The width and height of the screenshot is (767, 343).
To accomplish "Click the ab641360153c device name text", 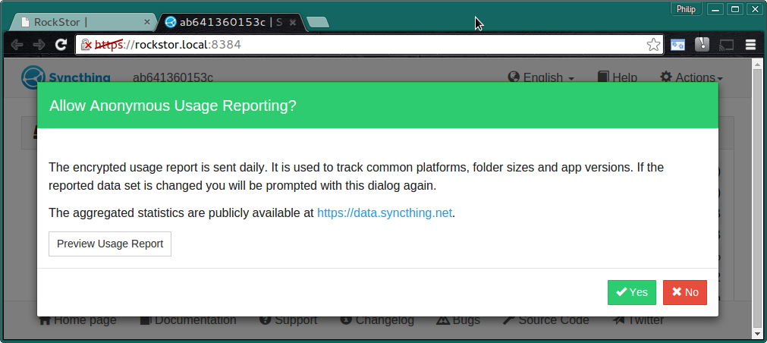I will (x=173, y=78).
